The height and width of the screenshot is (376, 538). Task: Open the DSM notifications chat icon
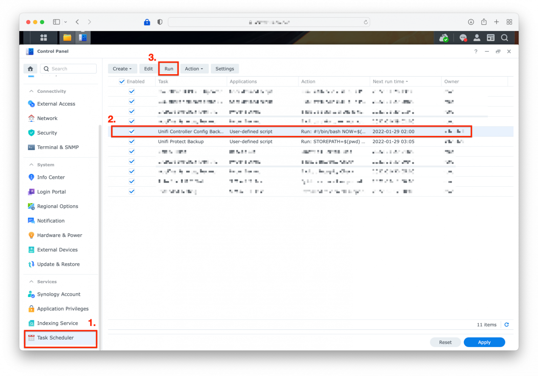(x=463, y=38)
